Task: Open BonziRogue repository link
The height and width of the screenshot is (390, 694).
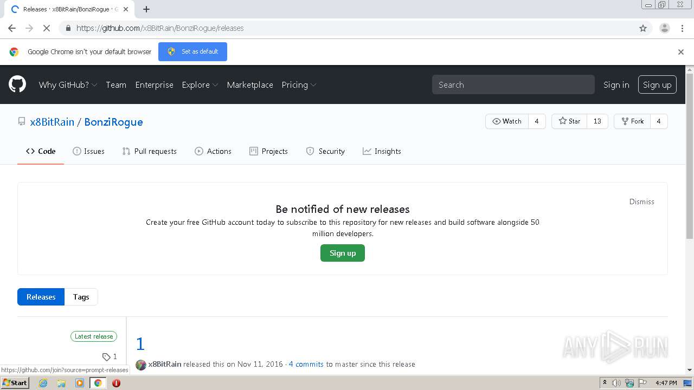Action: pos(113,122)
